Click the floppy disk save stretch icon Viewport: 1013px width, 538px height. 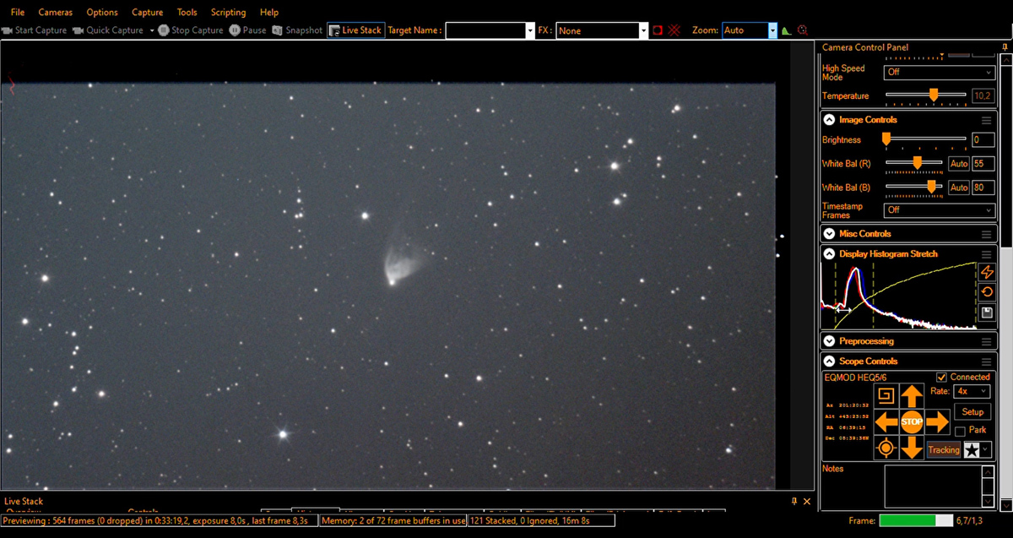(987, 312)
